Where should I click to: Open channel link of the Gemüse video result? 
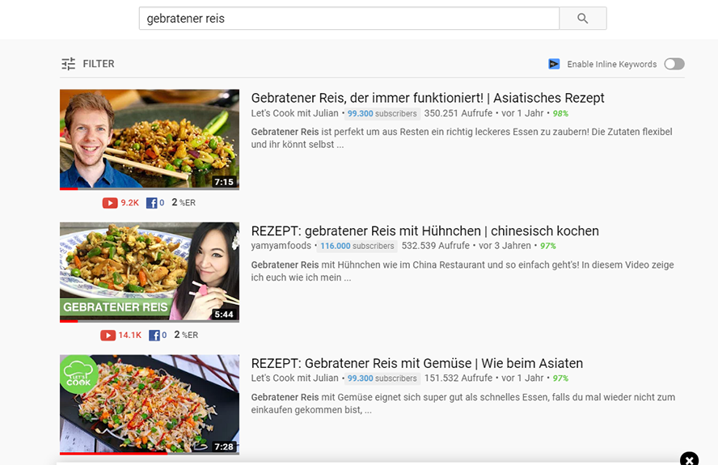[x=294, y=378]
